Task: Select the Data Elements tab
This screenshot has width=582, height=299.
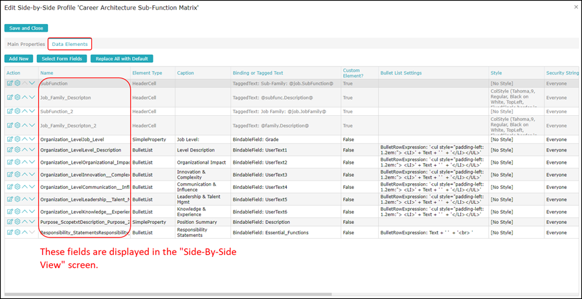Action: (x=70, y=45)
